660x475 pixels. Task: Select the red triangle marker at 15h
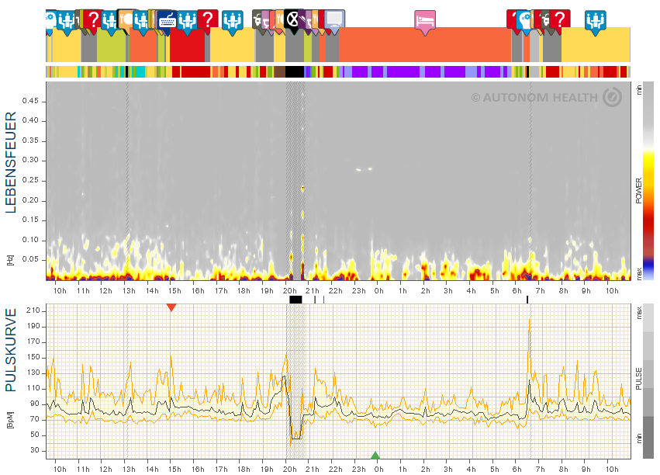(171, 308)
